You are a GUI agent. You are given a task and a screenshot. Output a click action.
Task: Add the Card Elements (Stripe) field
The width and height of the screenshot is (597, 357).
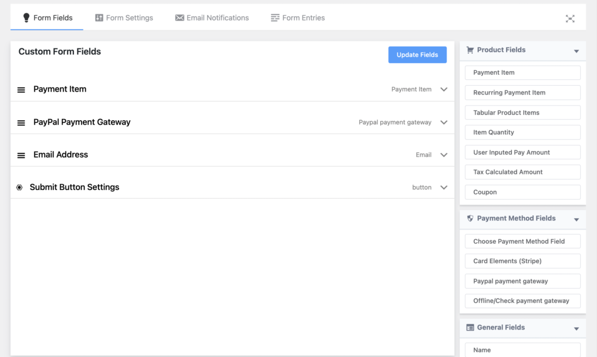click(x=522, y=261)
